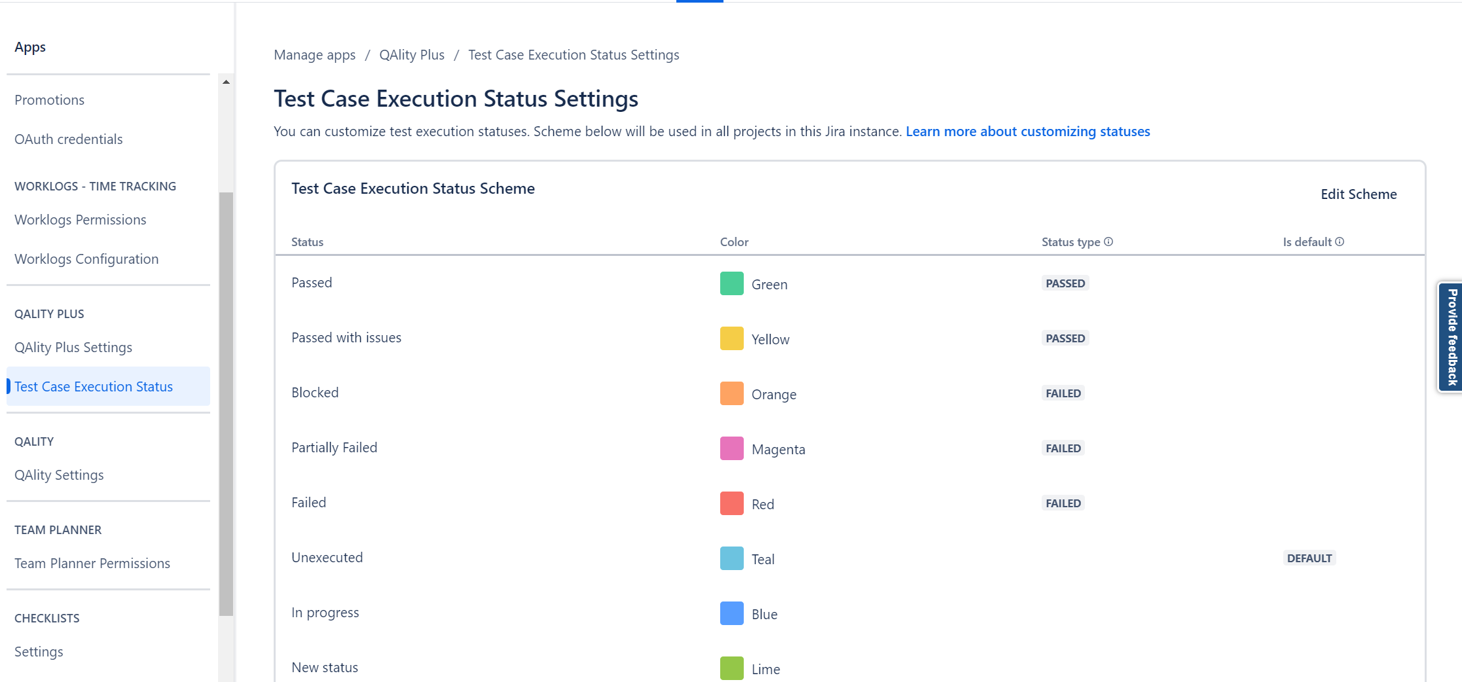The width and height of the screenshot is (1462, 682).
Task: Open OAuth credentials settings
Action: [x=68, y=139]
